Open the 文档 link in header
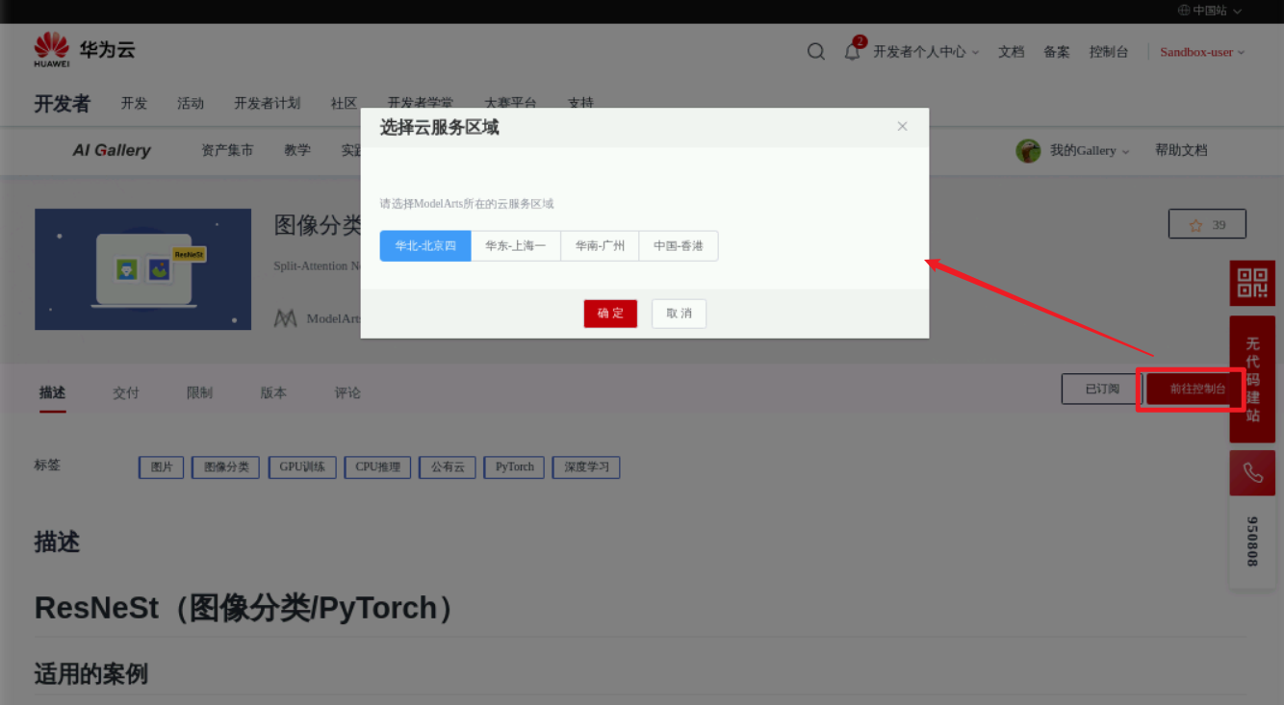This screenshot has height=705, width=1284. pos(1012,52)
